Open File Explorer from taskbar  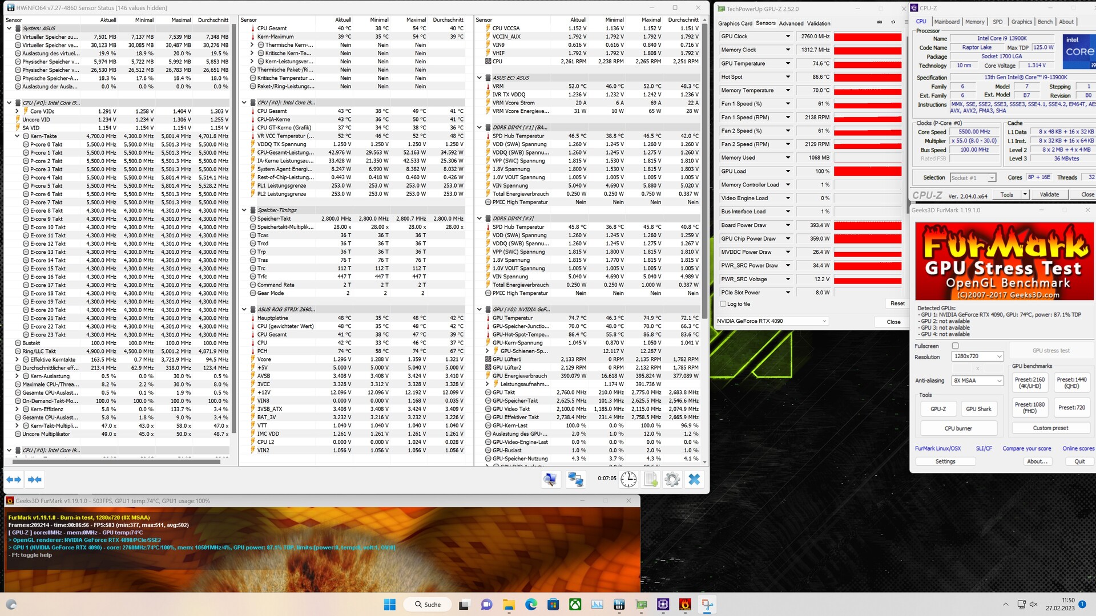click(509, 605)
